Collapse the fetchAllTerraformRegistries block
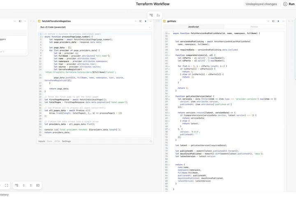Image resolution: width=296 pixels, height=197 pixels. pyautogui.click(x=136, y=21)
